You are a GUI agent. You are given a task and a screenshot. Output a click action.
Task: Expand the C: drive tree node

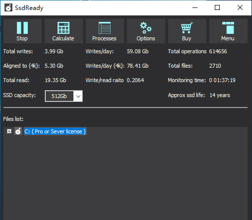[x=9, y=131]
